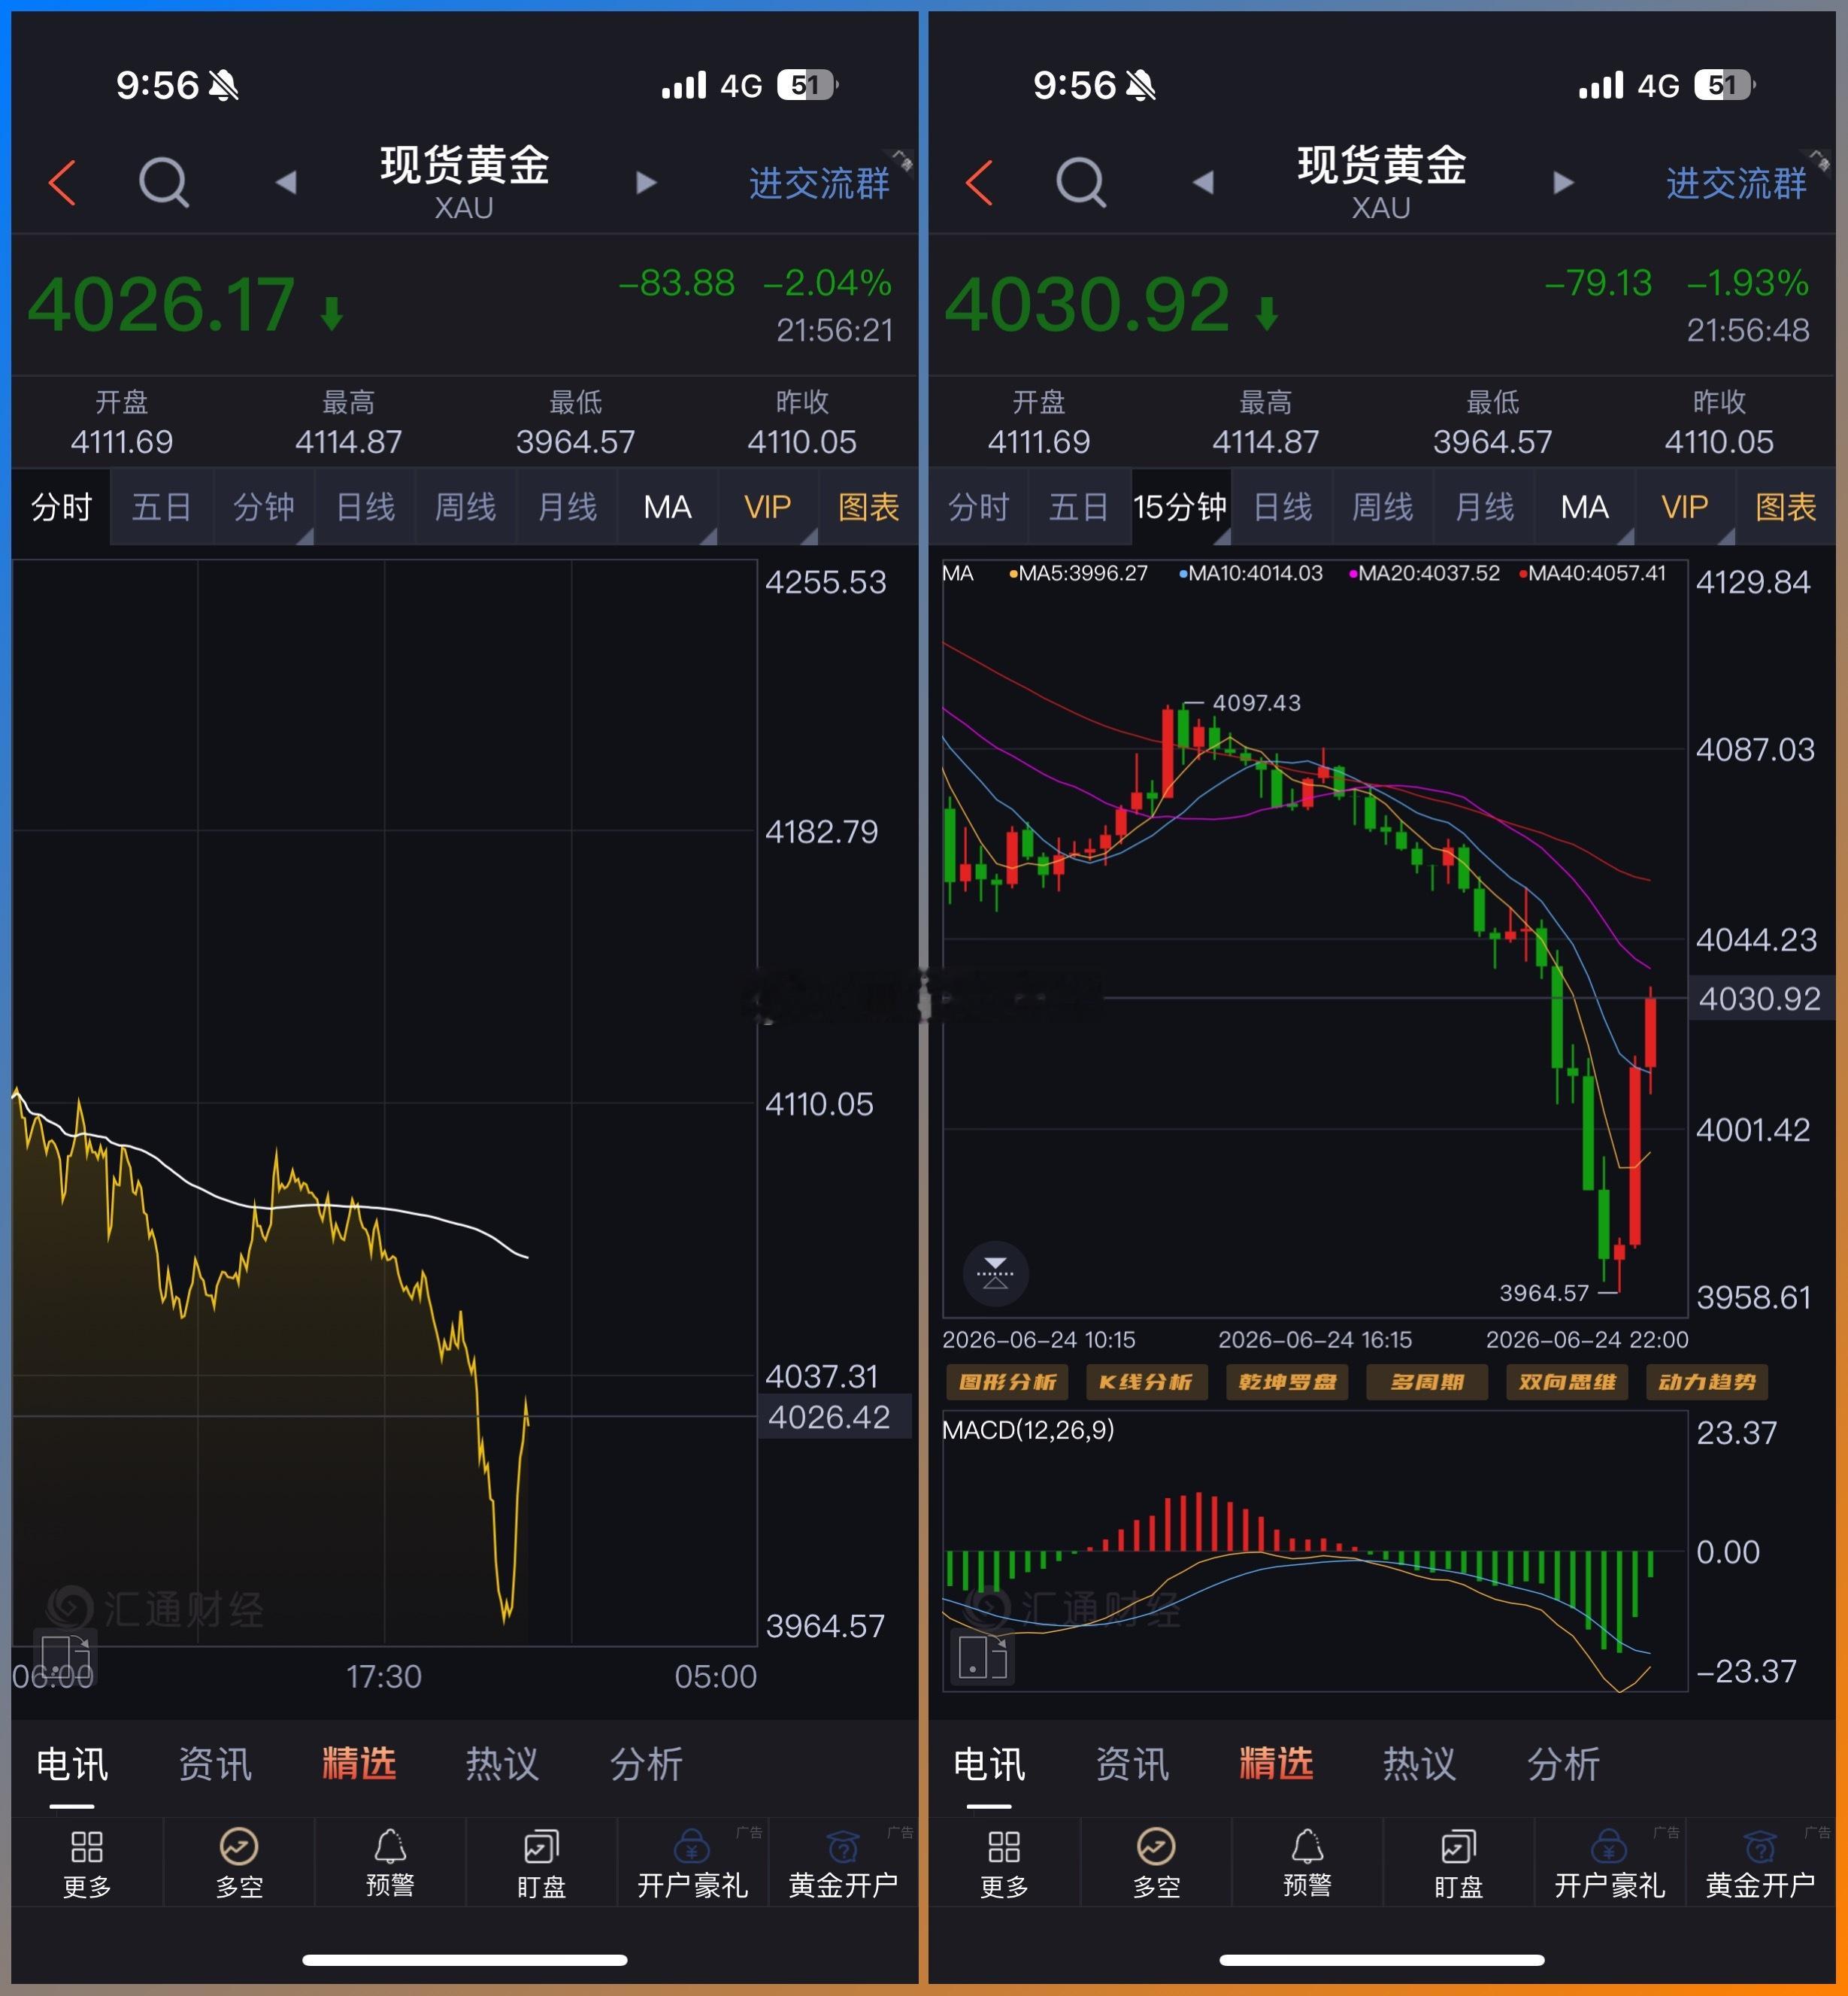The width and height of the screenshot is (1848, 1996).
Task: Expand VIP dropdown in right screen
Action: [1685, 507]
